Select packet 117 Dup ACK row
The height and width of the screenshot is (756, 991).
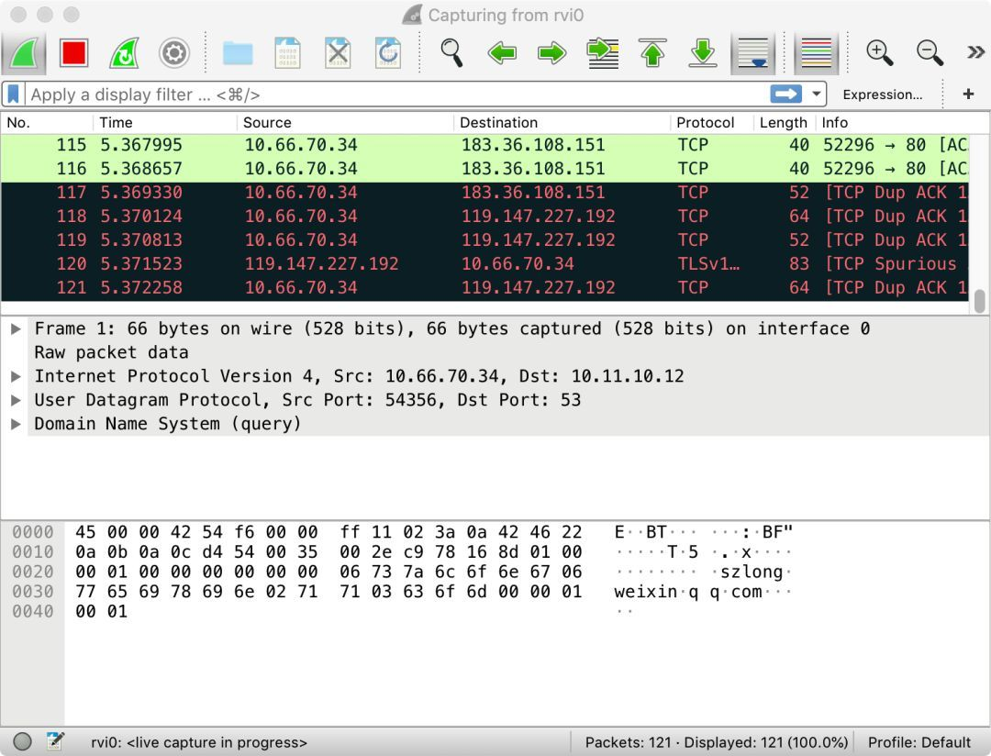[x=484, y=193]
